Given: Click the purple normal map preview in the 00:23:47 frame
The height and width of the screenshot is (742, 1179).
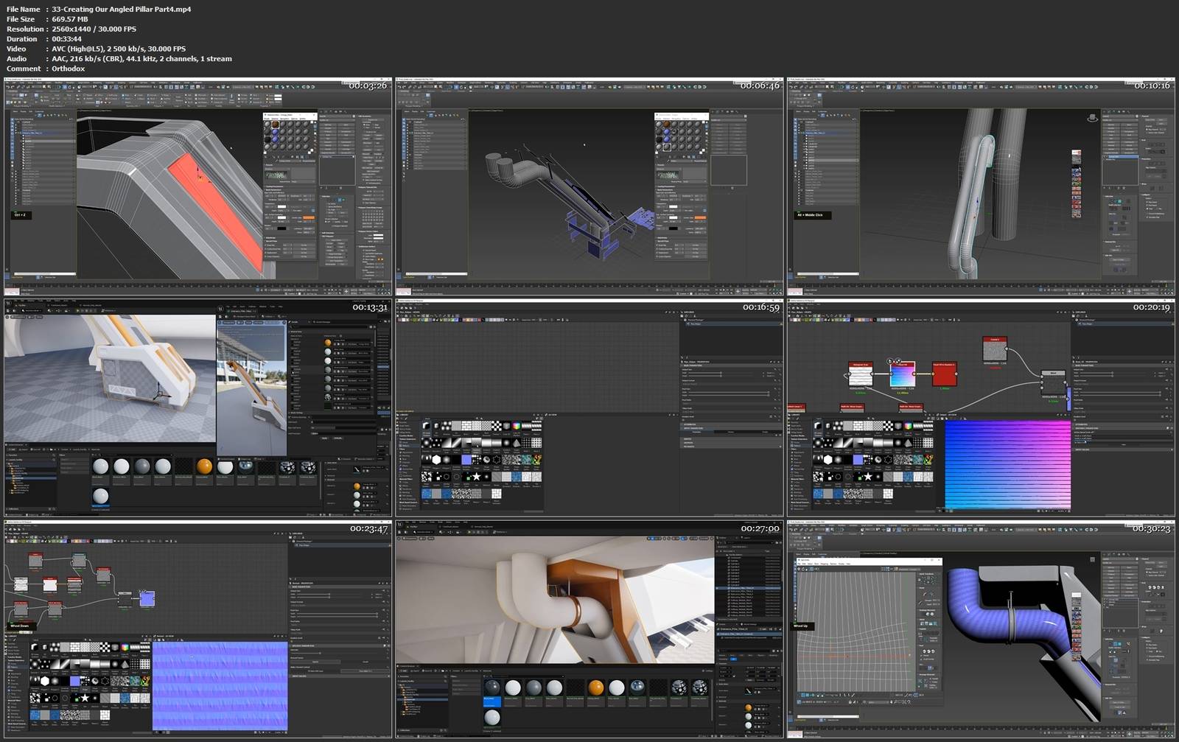Looking at the screenshot, I should point(220,686).
